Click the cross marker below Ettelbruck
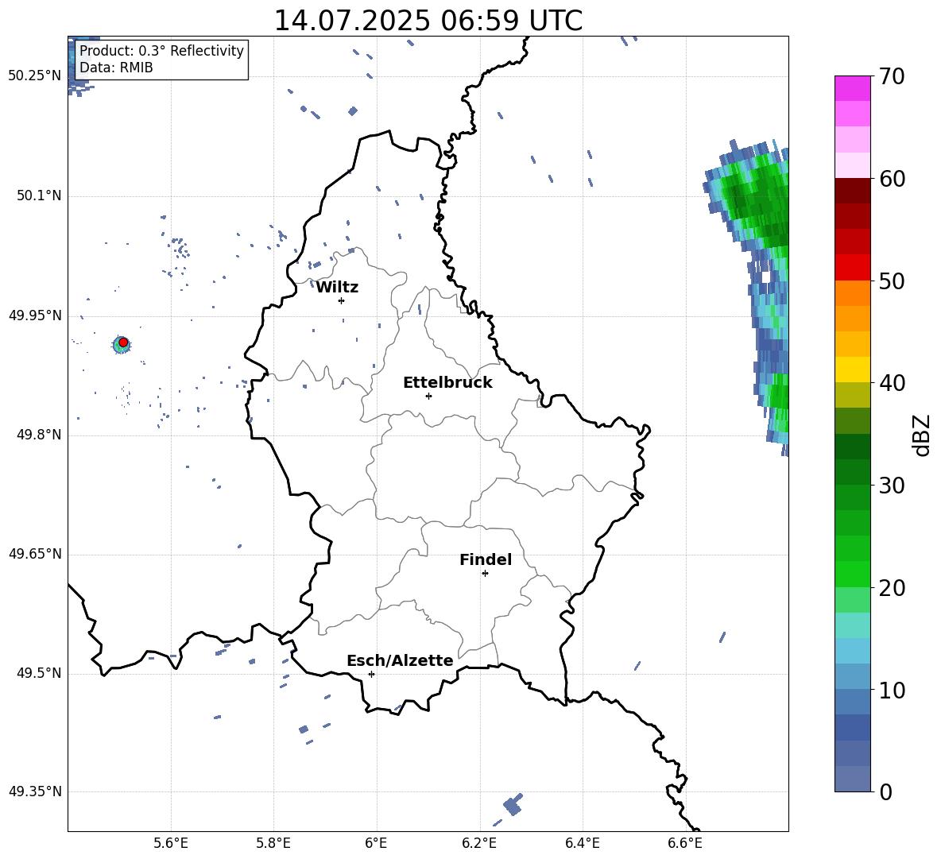This screenshot has height=859, width=941. coord(428,396)
